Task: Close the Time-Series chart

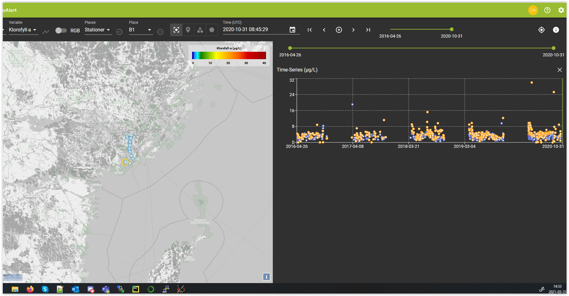Action: point(559,70)
